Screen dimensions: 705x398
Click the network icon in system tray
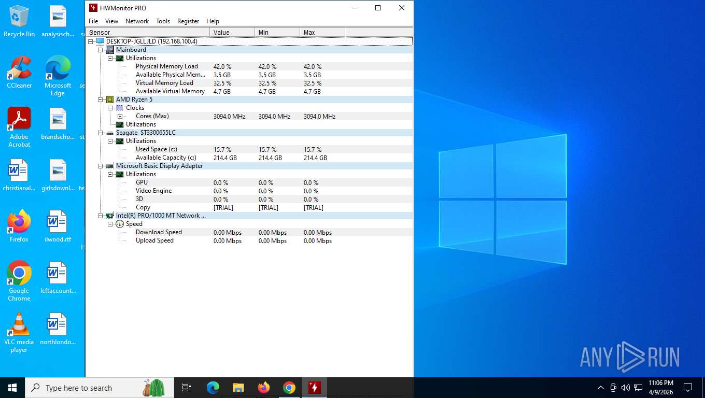(x=638, y=388)
